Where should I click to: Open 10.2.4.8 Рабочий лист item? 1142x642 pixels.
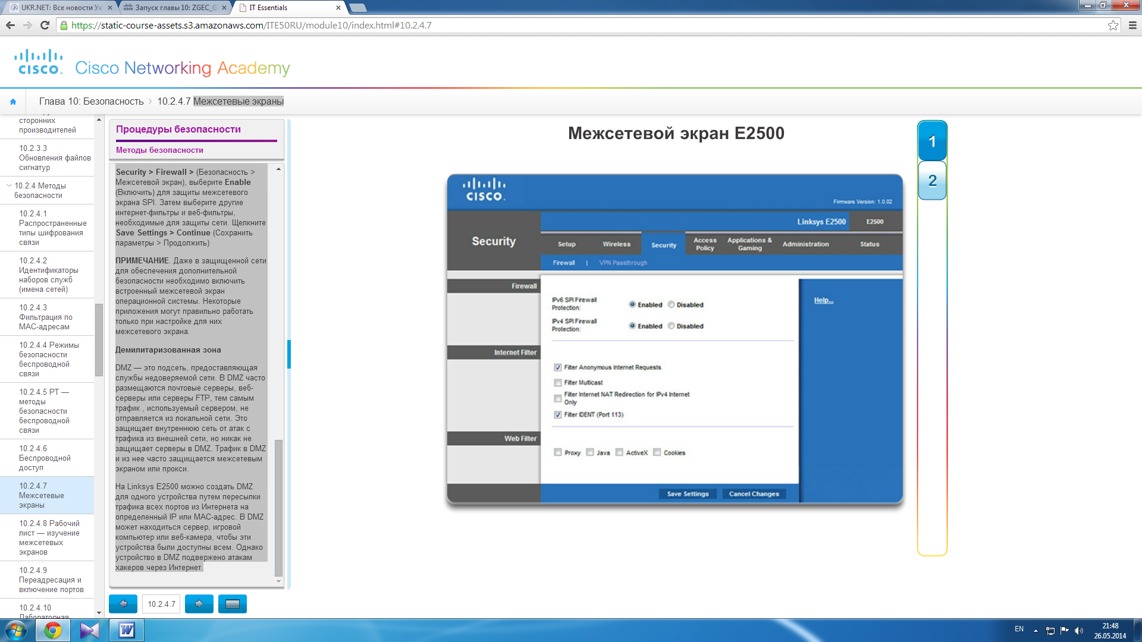tap(47, 537)
